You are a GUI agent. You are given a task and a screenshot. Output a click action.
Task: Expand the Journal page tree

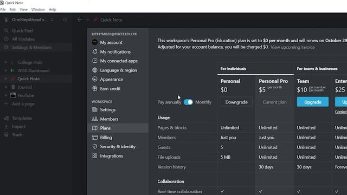click(x=6, y=87)
